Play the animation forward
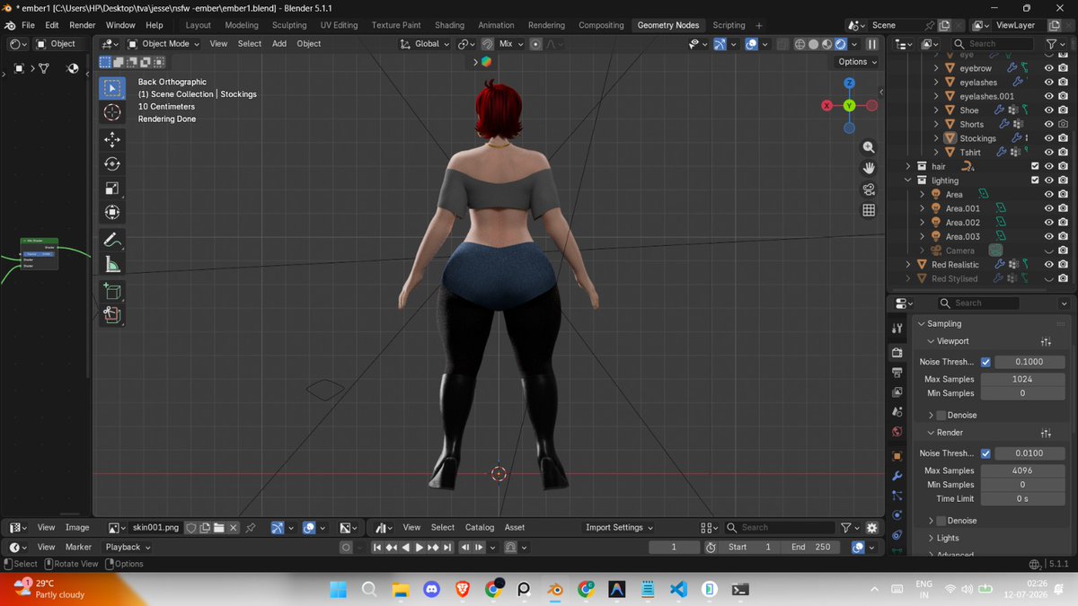 tap(419, 547)
